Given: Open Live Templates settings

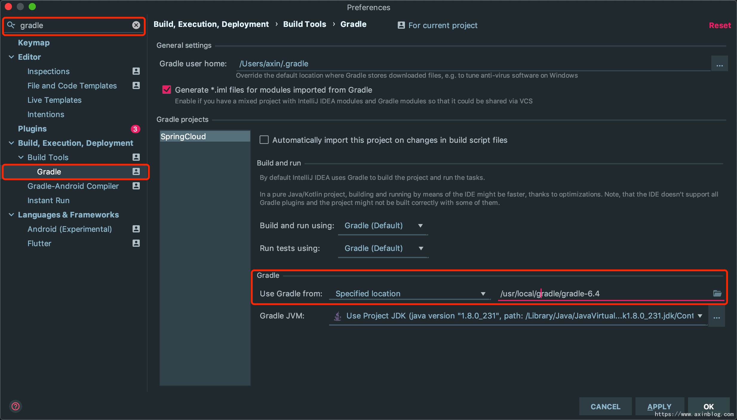Looking at the screenshot, I should (x=54, y=100).
